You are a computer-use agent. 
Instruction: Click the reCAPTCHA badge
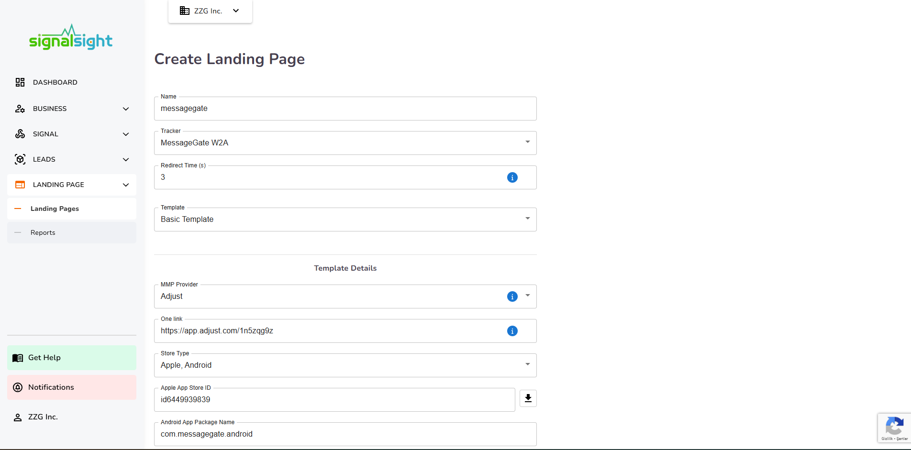[x=894, y=428]
